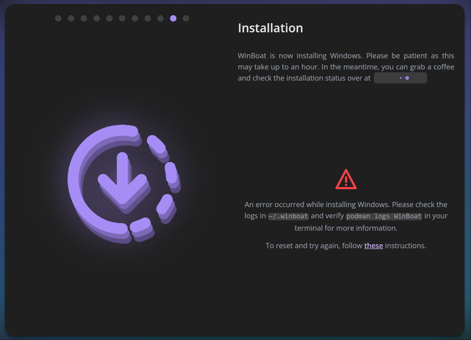The height and width of the screenshot is (340, 471).
Task: Select the second step indicator dot
Action: (71, 18)
